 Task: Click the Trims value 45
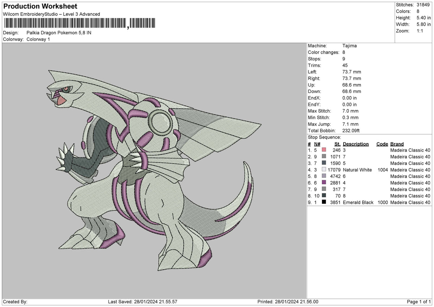pos(345,66)
